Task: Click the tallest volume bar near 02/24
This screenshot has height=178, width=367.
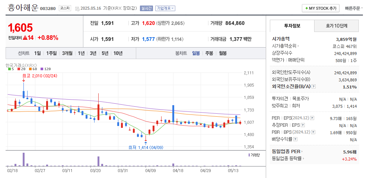Action: [24, 159]
